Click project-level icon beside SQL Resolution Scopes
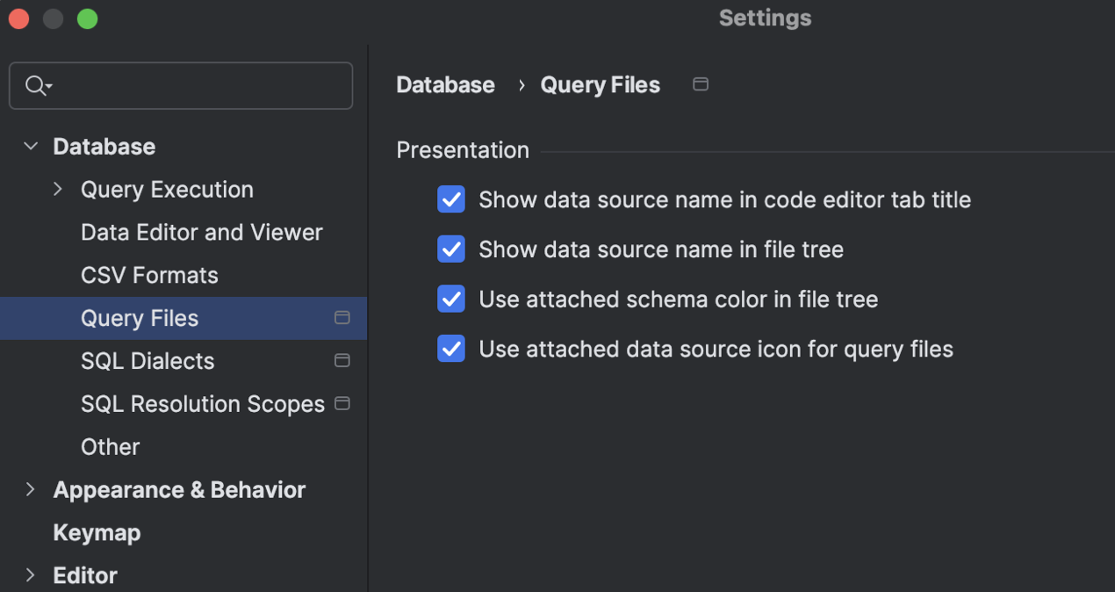Screen dimensions: 1115x592 (x=342, y=404)
